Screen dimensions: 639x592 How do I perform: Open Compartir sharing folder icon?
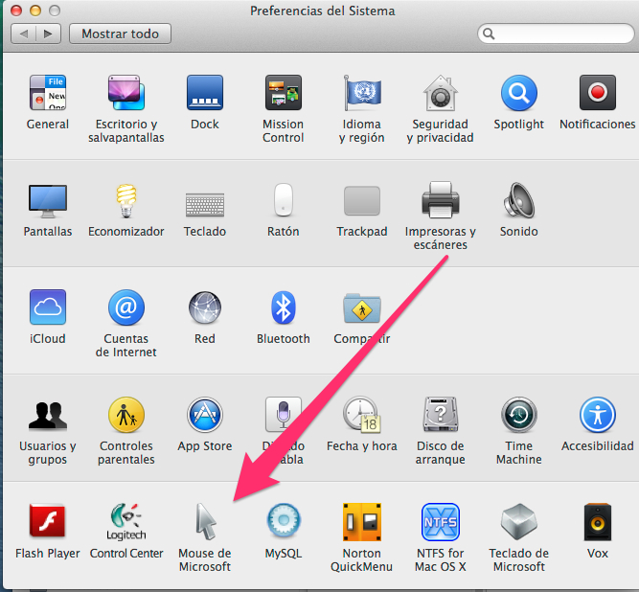tap(362, 308)
